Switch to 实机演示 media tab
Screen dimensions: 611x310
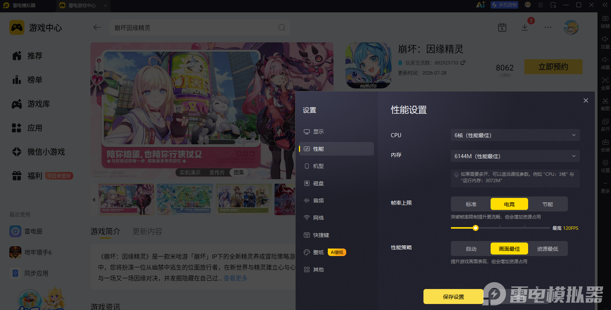click(190, 172)
